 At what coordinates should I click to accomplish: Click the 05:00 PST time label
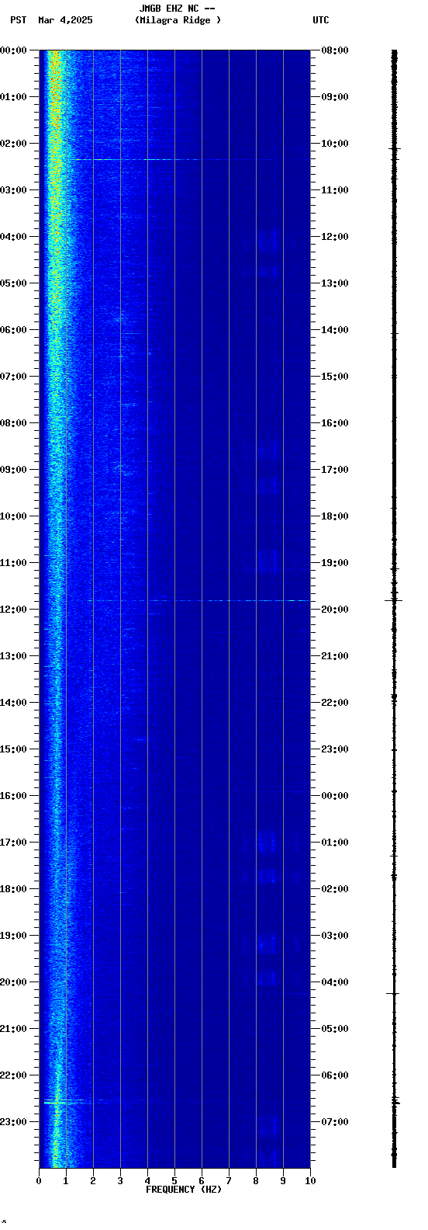[x=14, y=283]
